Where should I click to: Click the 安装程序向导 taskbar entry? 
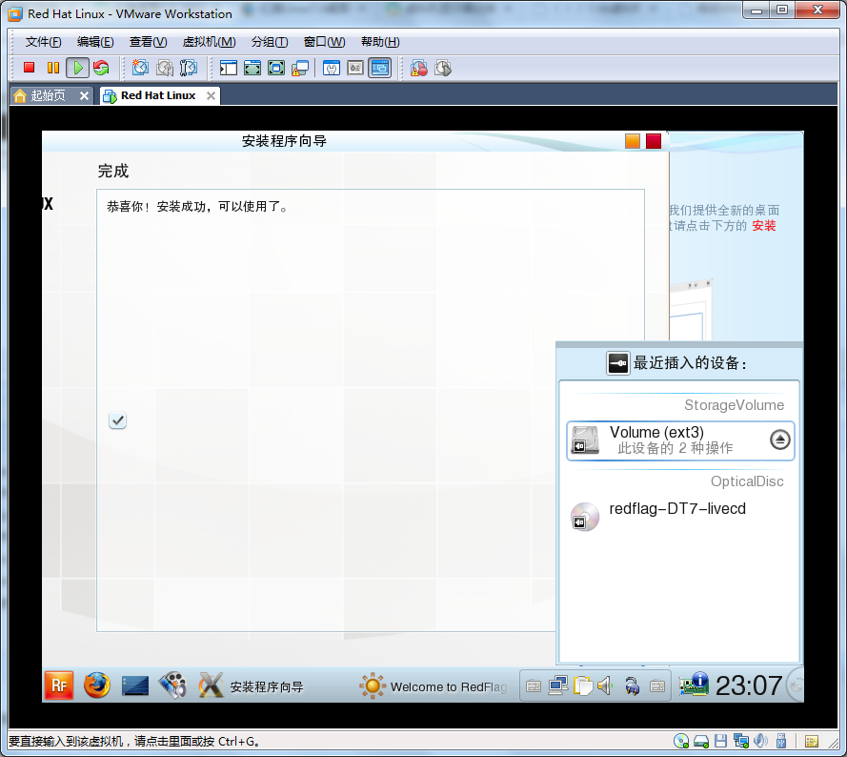tap(252, 686)
